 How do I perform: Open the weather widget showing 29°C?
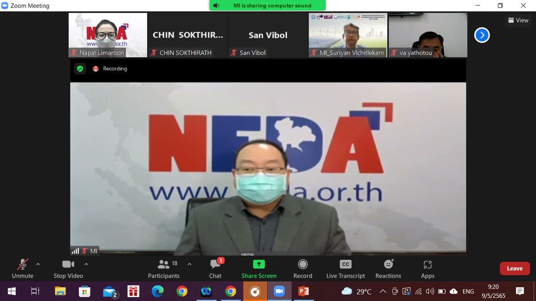(356, 291)
